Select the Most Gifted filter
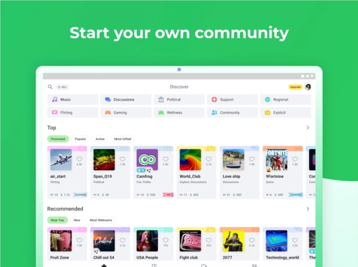Viewport: 358px width, 267px height. (122, 139)
